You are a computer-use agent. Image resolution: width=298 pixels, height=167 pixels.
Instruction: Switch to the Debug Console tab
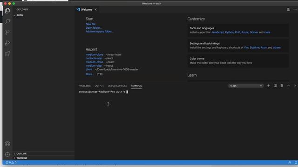tap(117, 86)
